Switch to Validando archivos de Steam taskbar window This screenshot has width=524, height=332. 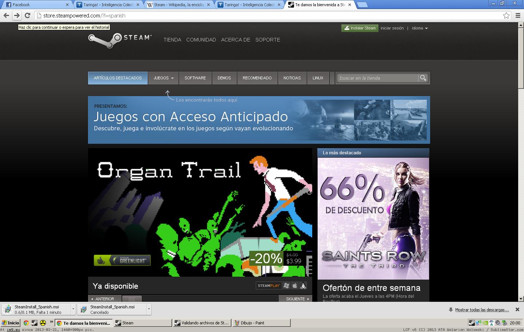point(202,323)
